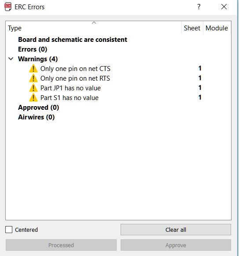Open the question mark help button
This screenshot has height=256, width=239.
pyautogui.click(x=199, y=7)
